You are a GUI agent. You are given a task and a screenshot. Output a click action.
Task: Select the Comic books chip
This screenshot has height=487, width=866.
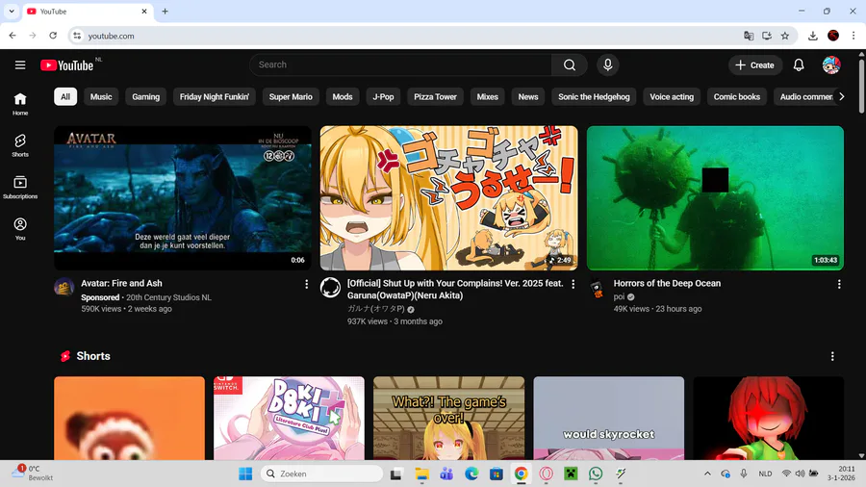point(737,96)
